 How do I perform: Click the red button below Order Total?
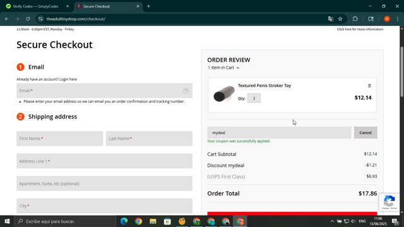pos(292,213)
